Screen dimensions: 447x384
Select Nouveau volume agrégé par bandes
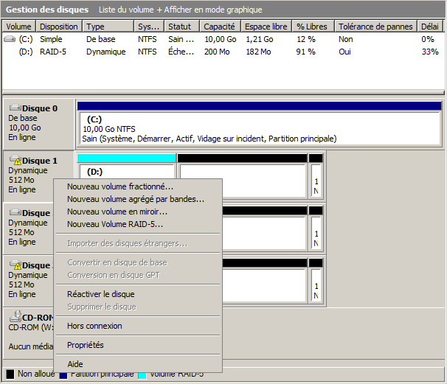pyautogui.click(x=136, y=199)
